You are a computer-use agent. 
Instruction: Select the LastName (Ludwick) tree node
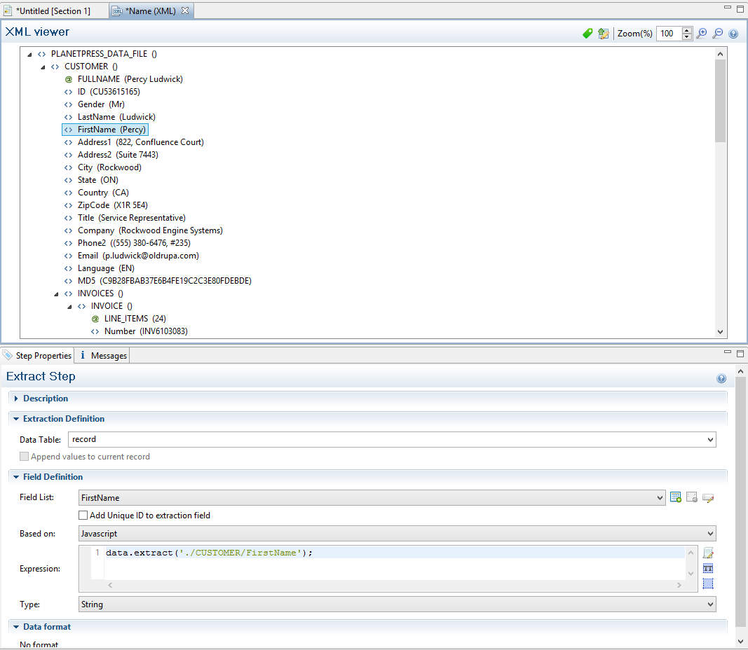116,117
